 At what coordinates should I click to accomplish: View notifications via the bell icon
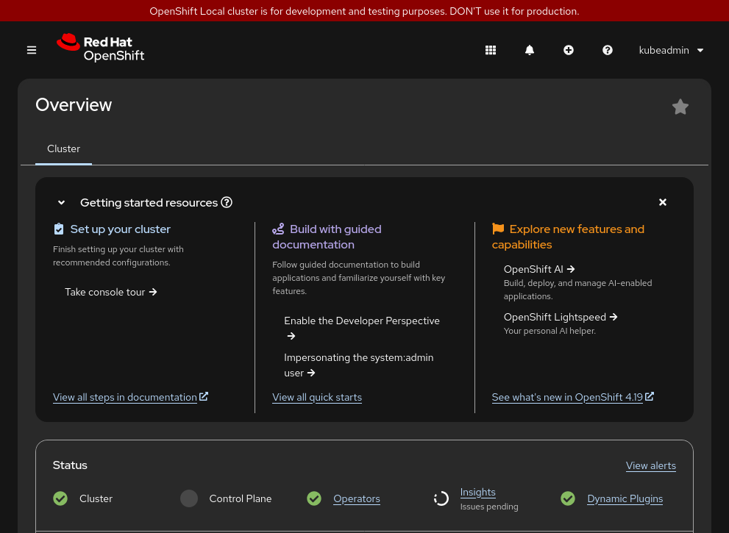(x=529, y=50)
